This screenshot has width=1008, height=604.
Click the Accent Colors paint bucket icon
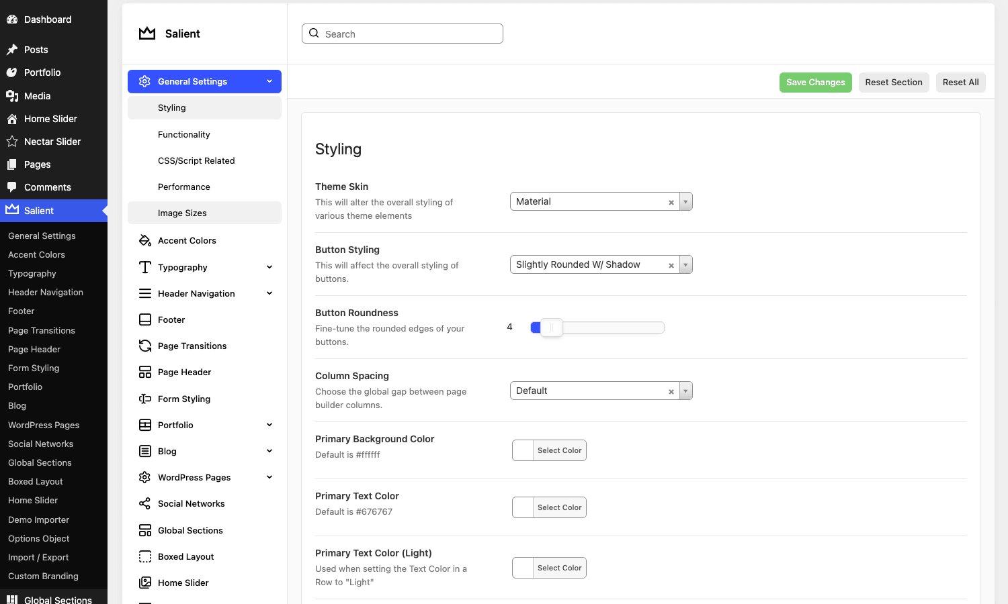(144, 240)
